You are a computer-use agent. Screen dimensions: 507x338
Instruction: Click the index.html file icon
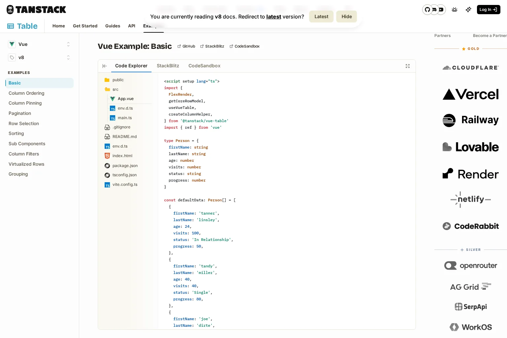point(107,156)
